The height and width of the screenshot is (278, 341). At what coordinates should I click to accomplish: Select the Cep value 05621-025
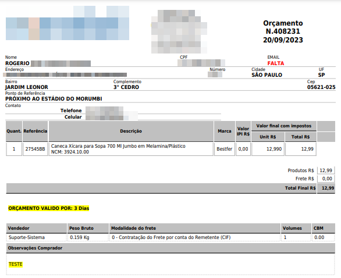[x=321, y=87]
